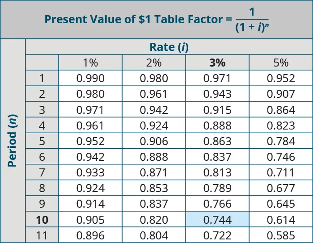Select the period 1 row header
313x243 pixels.
point(42,79)
